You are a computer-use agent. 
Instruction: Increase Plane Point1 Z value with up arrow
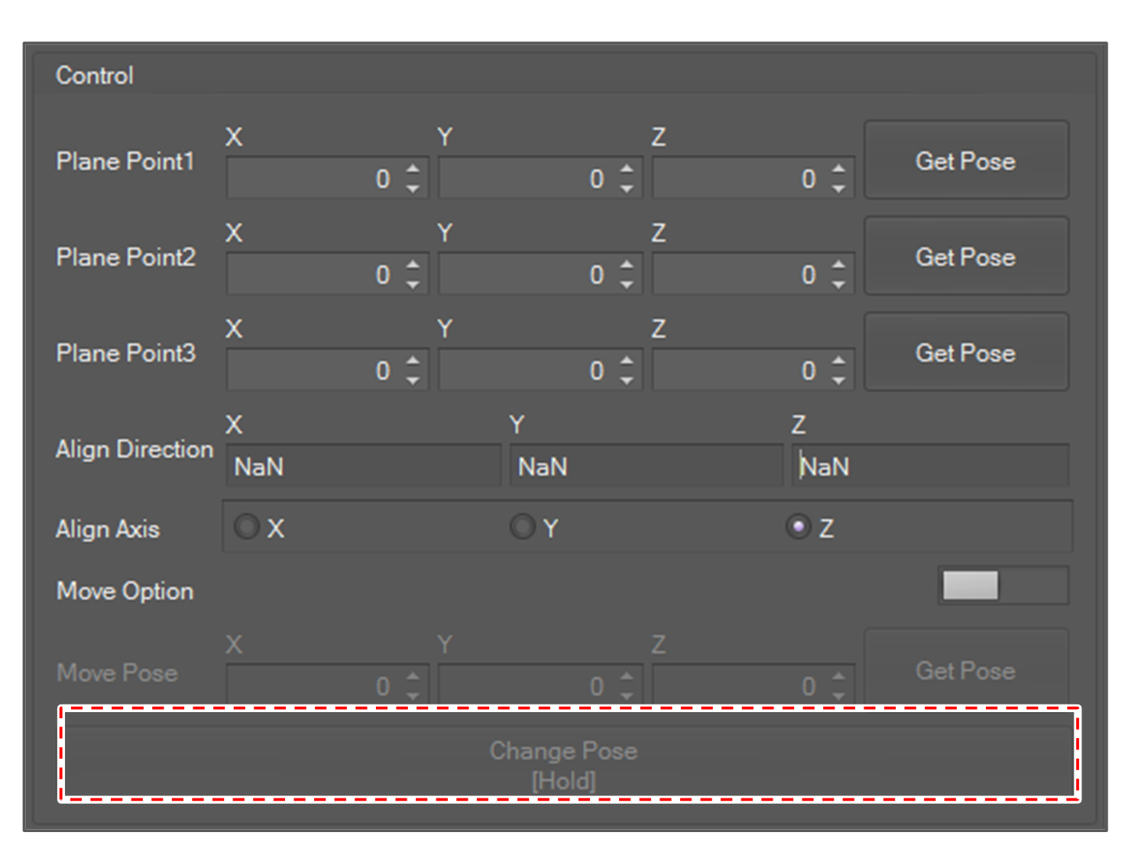[838, 169]
